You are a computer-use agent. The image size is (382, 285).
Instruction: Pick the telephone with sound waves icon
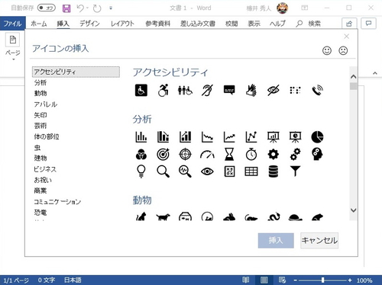pos(317,90)
